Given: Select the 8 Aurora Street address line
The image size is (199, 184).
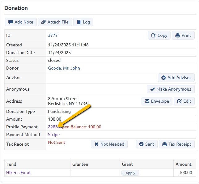Looking at the screenshot, I should coord(63,99).
